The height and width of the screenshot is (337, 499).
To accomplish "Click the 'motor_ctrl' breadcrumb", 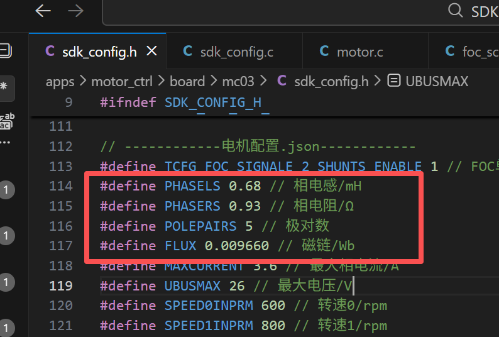I will [122, 82].
